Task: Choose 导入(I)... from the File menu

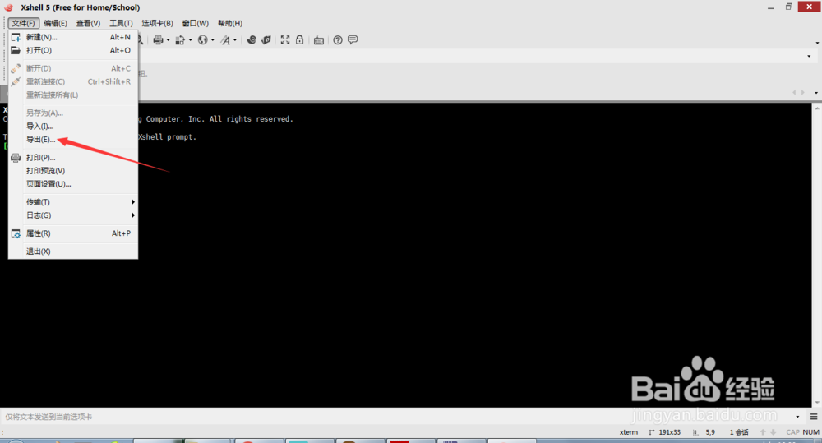Action: coord(73,127)
